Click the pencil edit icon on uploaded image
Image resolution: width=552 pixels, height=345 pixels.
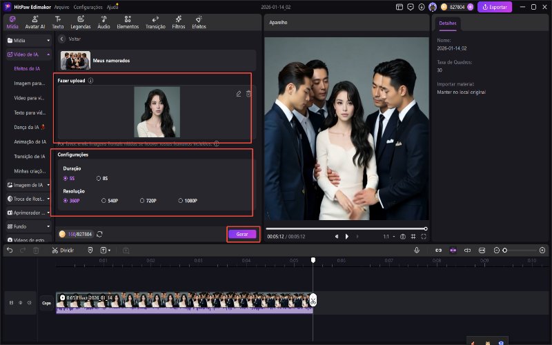pos(239,93)
